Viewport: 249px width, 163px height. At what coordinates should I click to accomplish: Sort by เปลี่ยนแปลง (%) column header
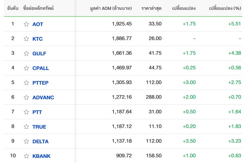point(225,8)
